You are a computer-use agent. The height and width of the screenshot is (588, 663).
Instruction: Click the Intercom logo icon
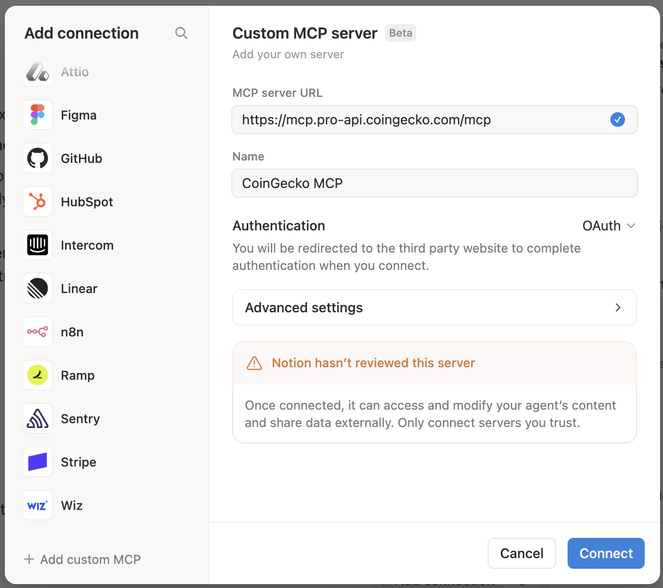38,245
